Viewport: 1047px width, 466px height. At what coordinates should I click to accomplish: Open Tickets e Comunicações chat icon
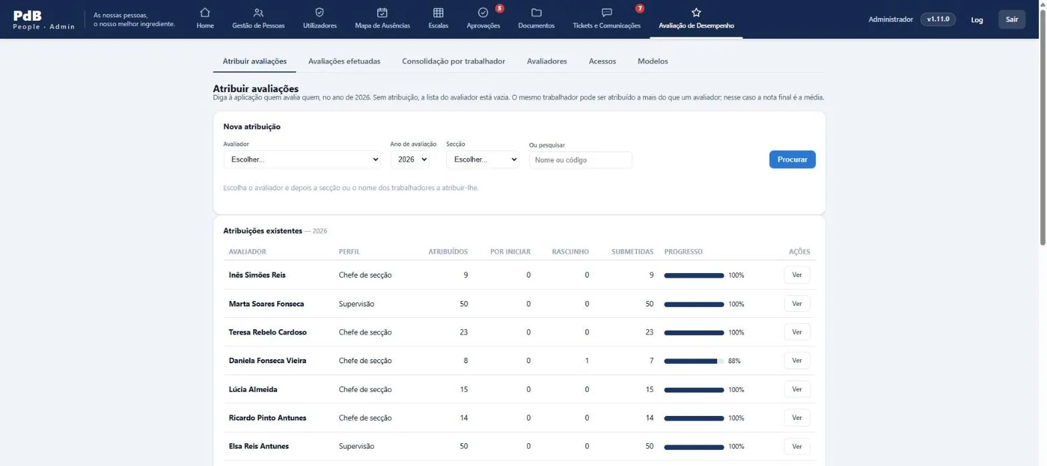tap(607, 13)
